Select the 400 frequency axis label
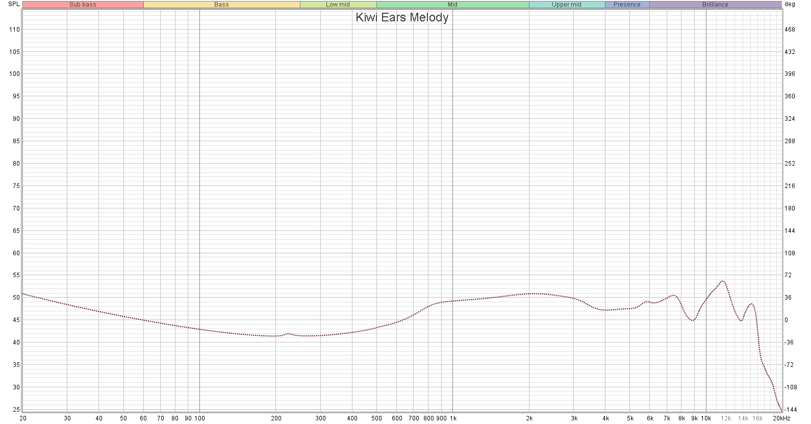The height and width of the screenshot is (424, 811). pos(352,418)
